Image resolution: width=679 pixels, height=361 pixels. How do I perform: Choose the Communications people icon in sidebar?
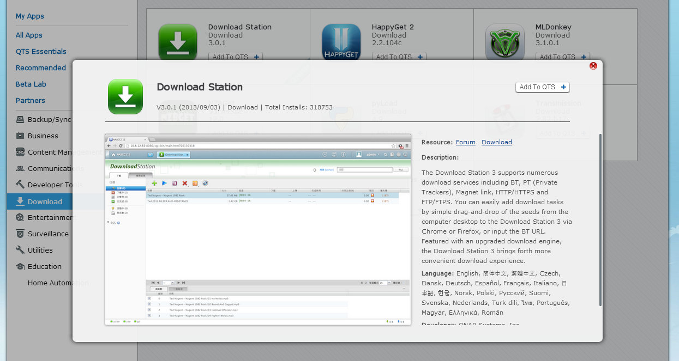[x=20, y=169]
